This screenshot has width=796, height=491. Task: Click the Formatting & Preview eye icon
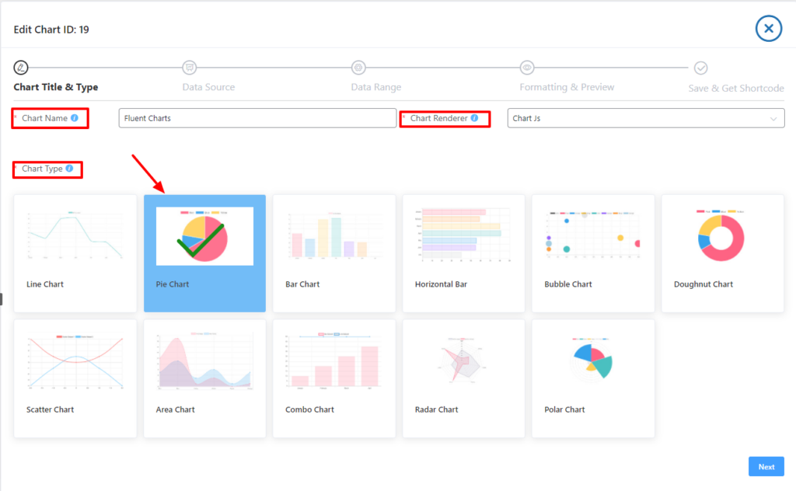pos(527,68)
